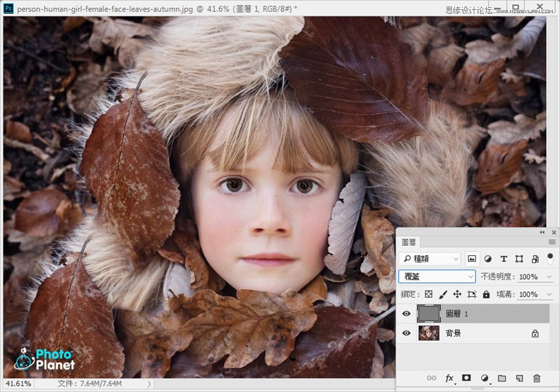Hide the 圖層 1 layer visibility eye
The image size is (560, 392).
click(x=406, y=314)
